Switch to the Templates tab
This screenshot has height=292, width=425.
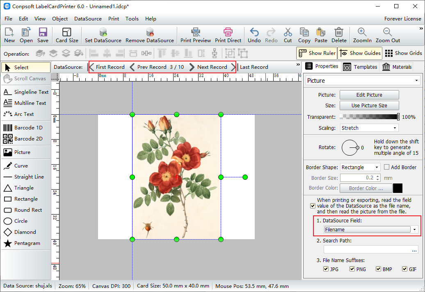(360, 67)
